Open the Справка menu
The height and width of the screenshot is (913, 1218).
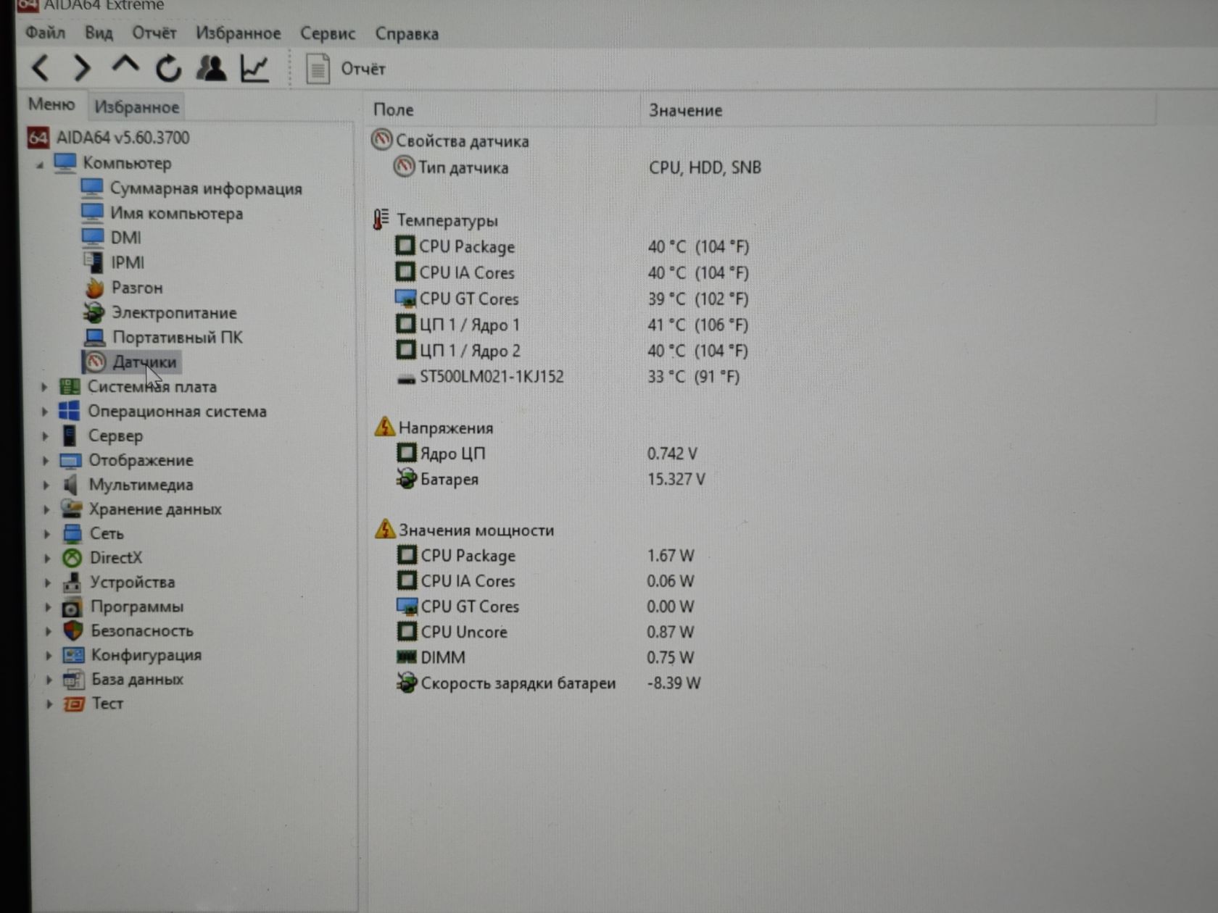pos(407,34)
